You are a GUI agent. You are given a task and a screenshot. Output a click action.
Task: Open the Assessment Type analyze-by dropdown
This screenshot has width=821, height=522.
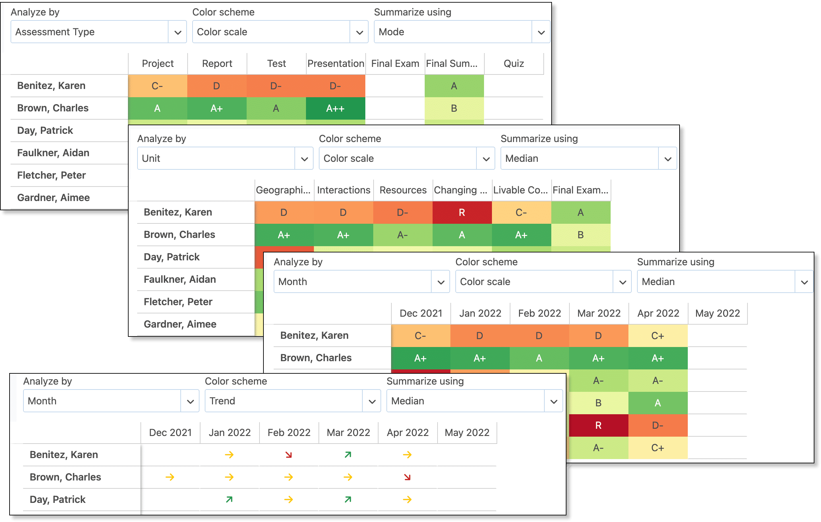pyautogui.click(x=99, y=32)
